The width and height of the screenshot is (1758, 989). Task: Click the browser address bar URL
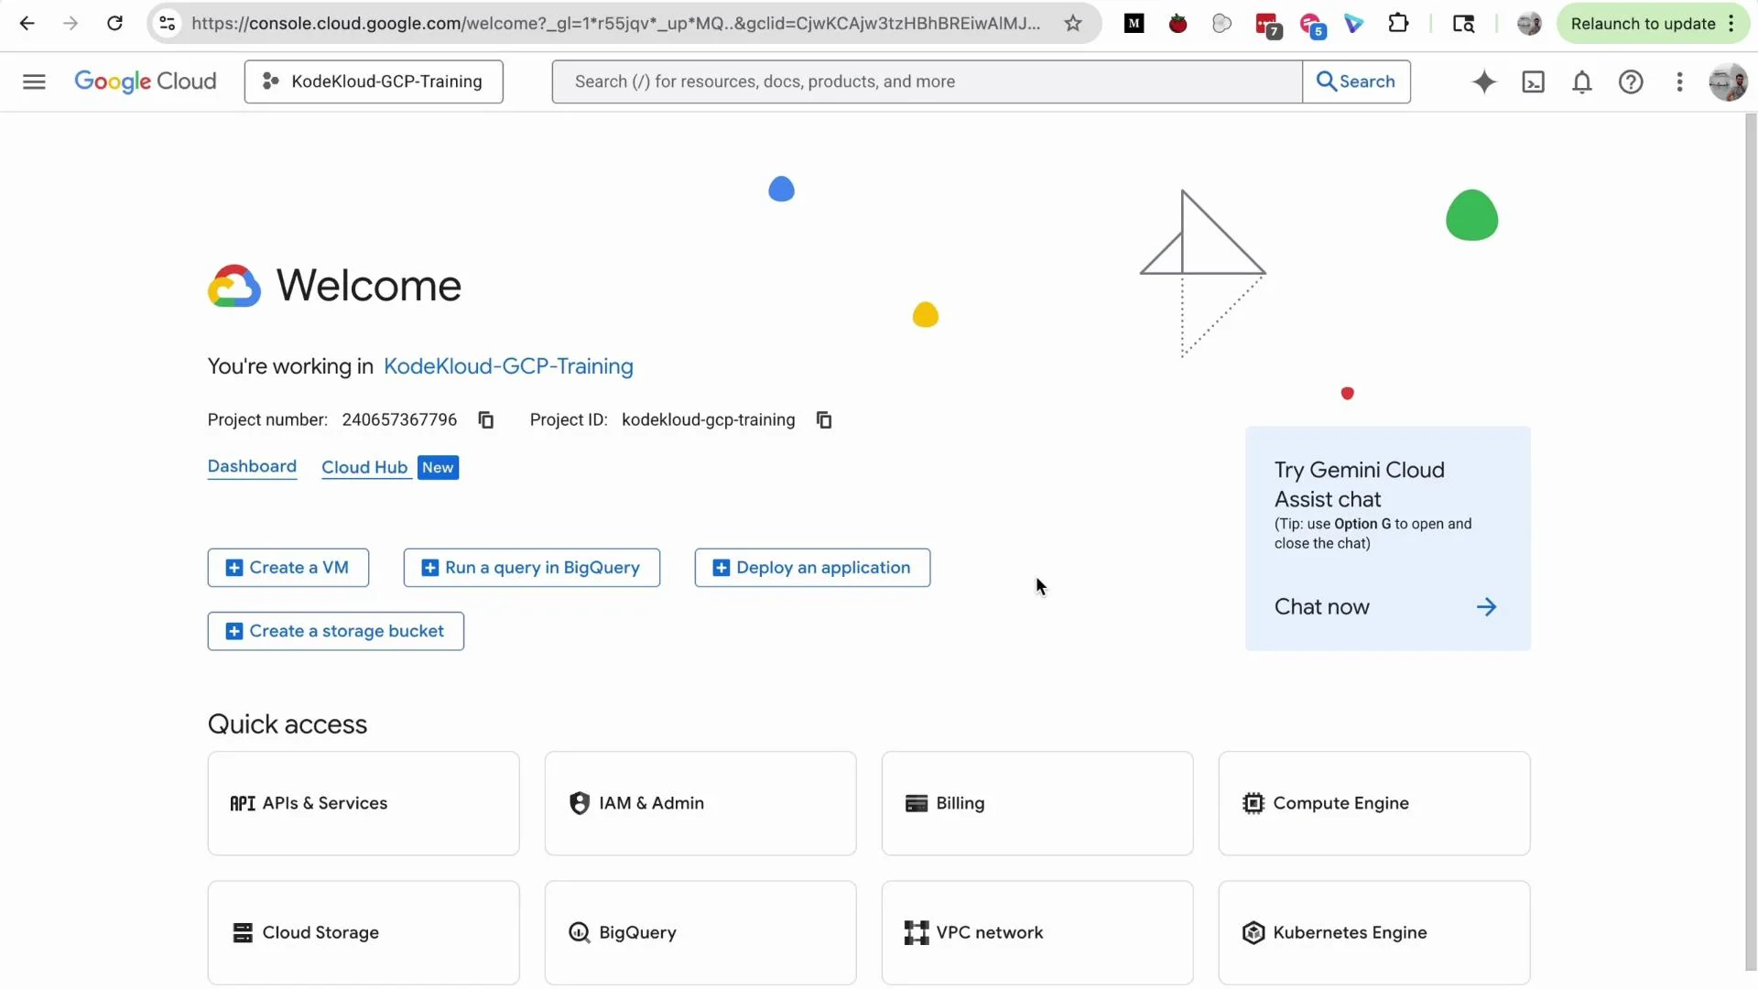tap(615, 24)
